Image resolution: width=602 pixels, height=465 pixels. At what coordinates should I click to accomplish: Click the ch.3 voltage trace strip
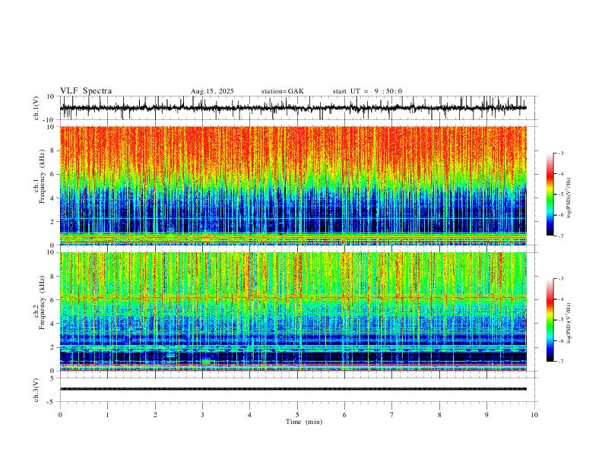[293, 389]
